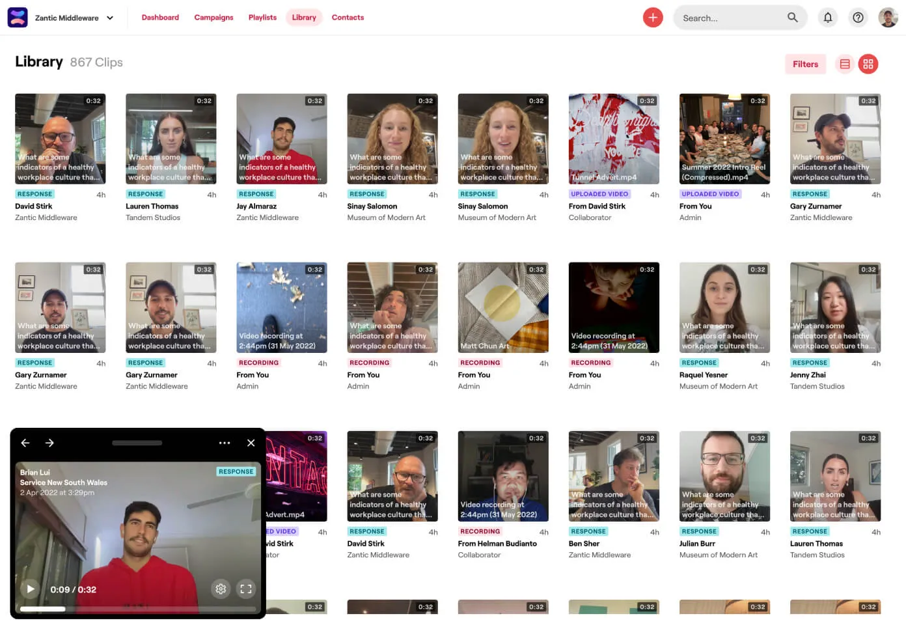Click the RESPONSE badge in player popup
Screen dimensions: 906x629
pyautogui.click(x=236, y=471)
